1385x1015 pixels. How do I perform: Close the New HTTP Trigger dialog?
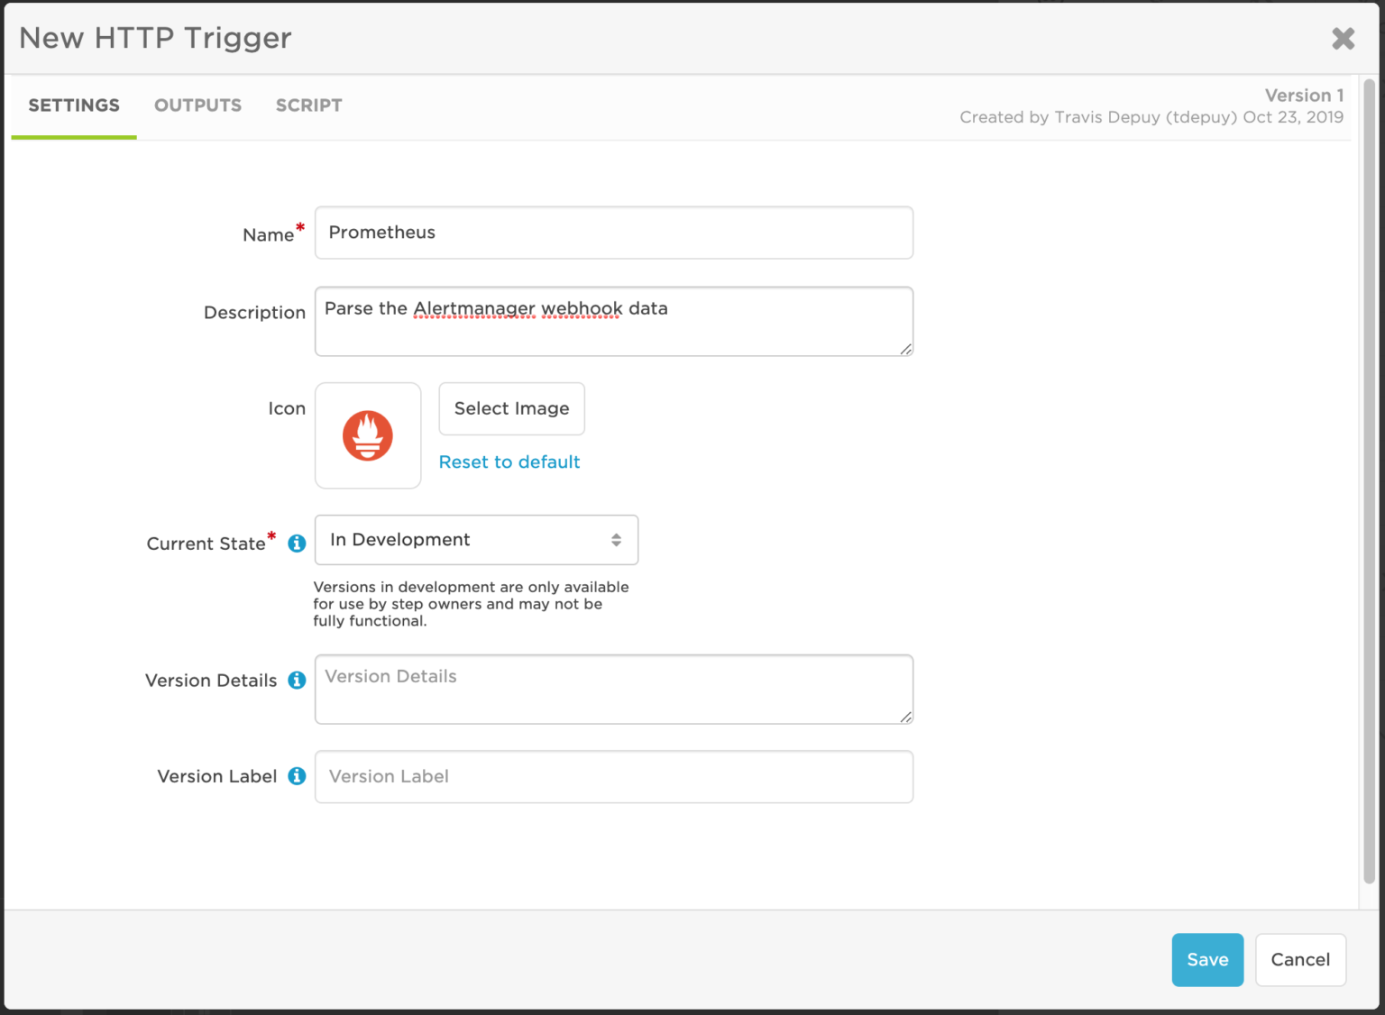1343,38
